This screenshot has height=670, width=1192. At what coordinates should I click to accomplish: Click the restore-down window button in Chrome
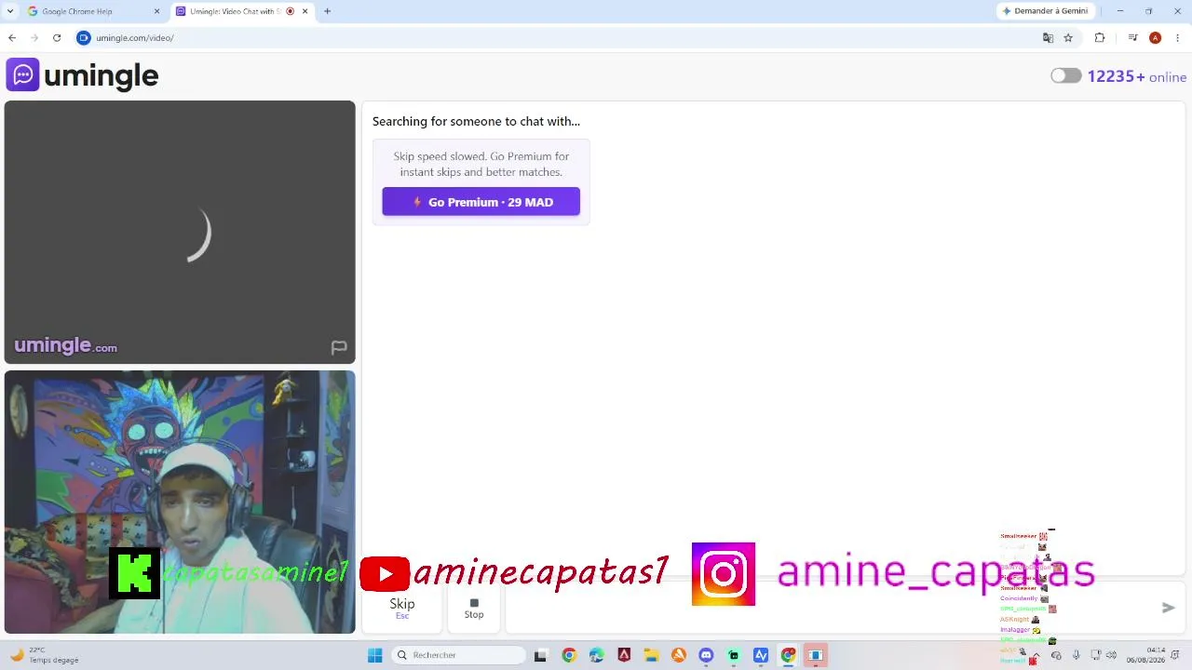click(x=1148, y=11)
